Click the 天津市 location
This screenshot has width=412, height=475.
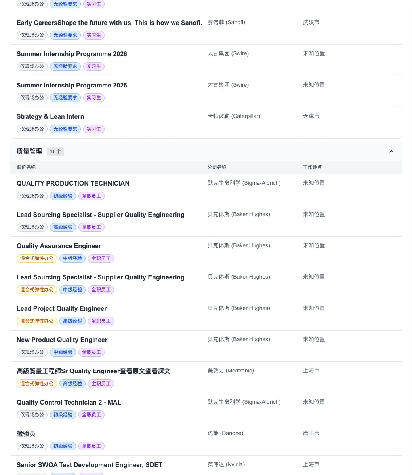point(311,116)
